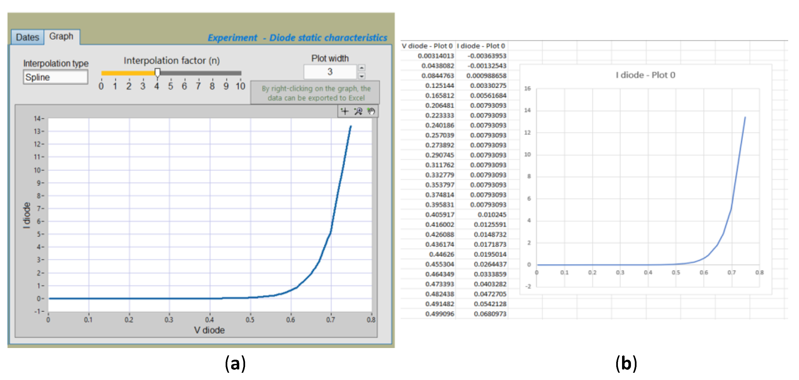Select the crosshair cursor tool on graph
This screenshot has width=799, height=380.
point(344,111)
